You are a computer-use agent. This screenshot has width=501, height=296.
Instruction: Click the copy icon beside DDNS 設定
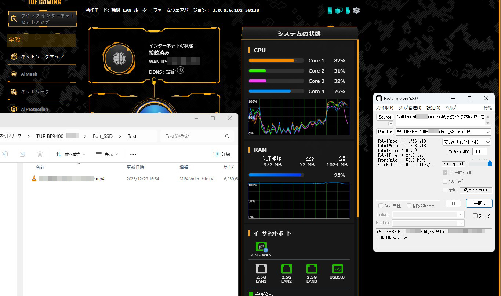[181, 70]
